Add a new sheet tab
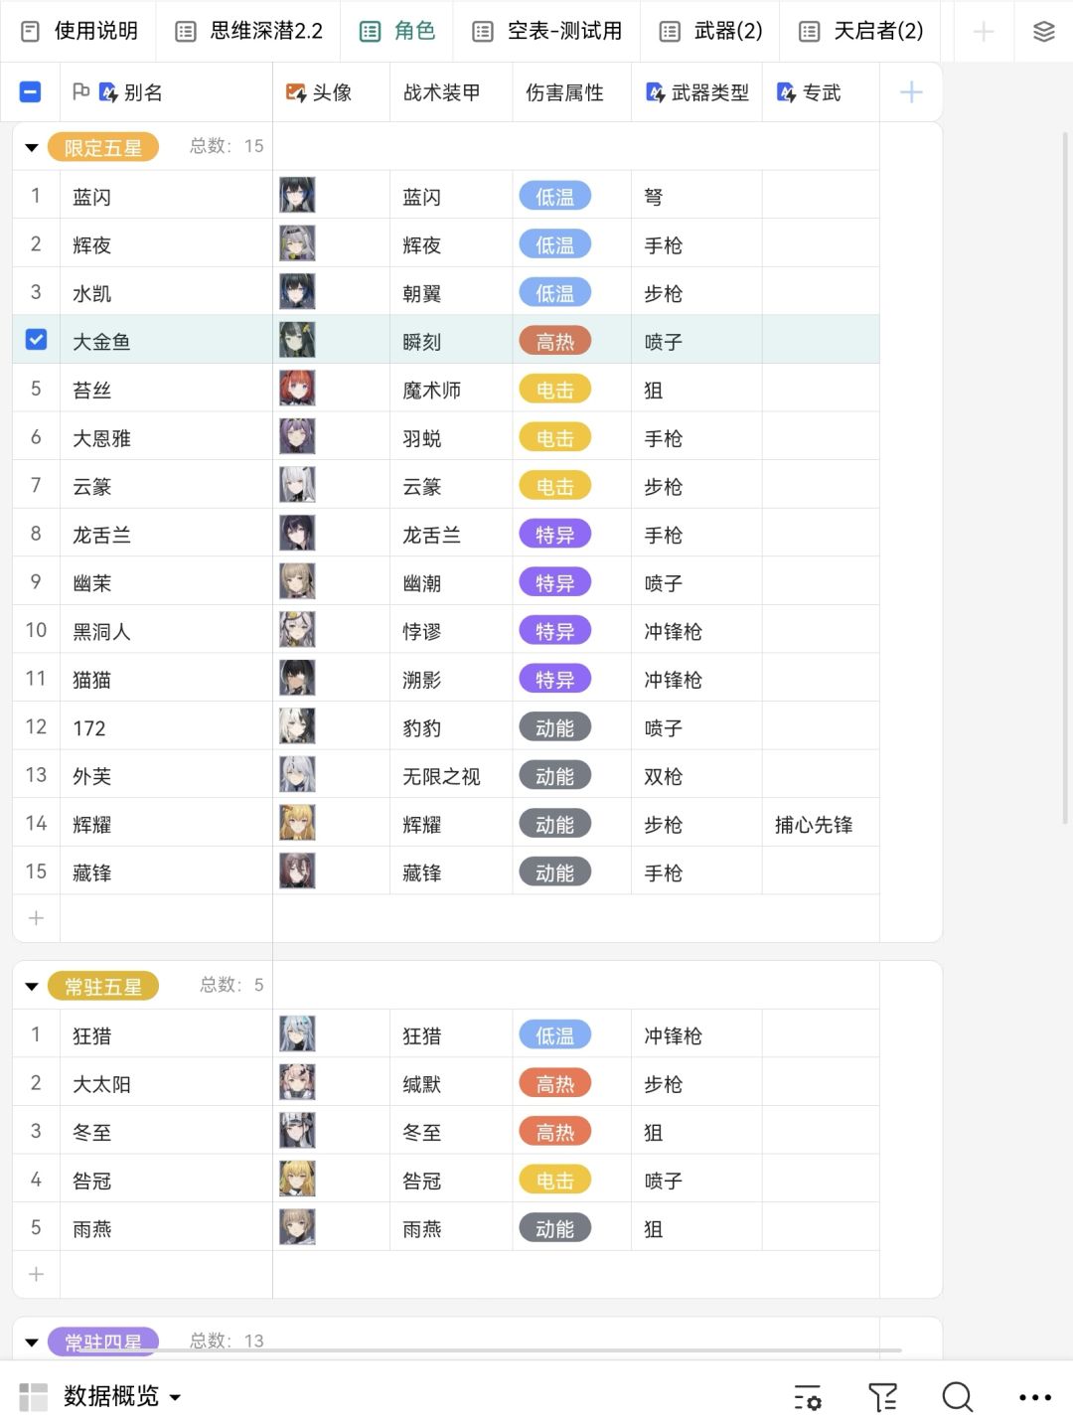The height and width of the screenshot is (1425, 1073). point(984,31)
